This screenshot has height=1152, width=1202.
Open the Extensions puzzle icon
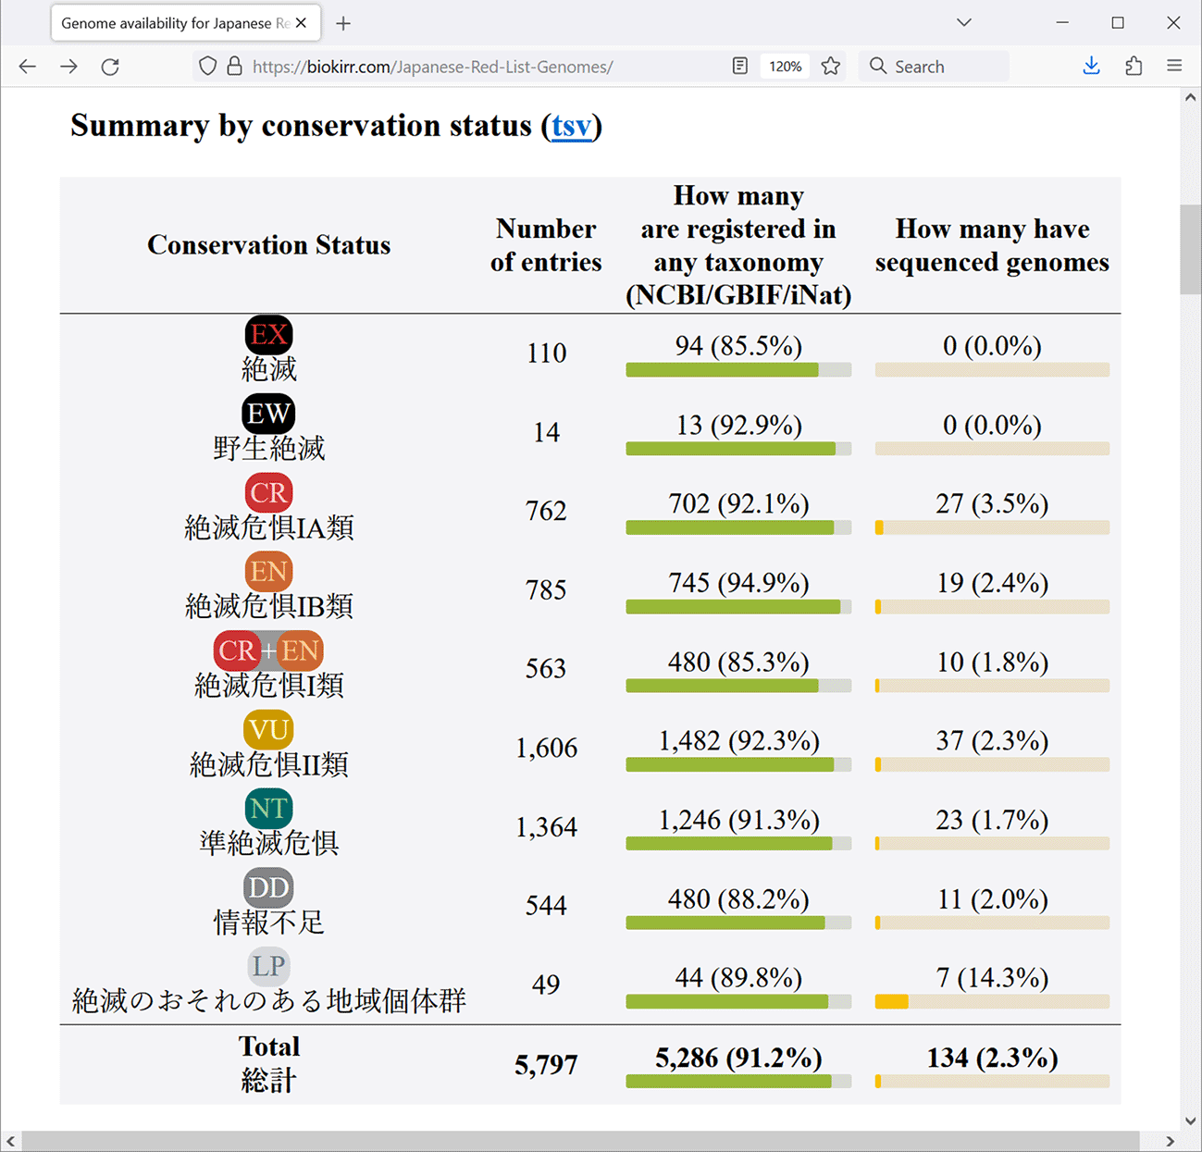point(1134,67)
